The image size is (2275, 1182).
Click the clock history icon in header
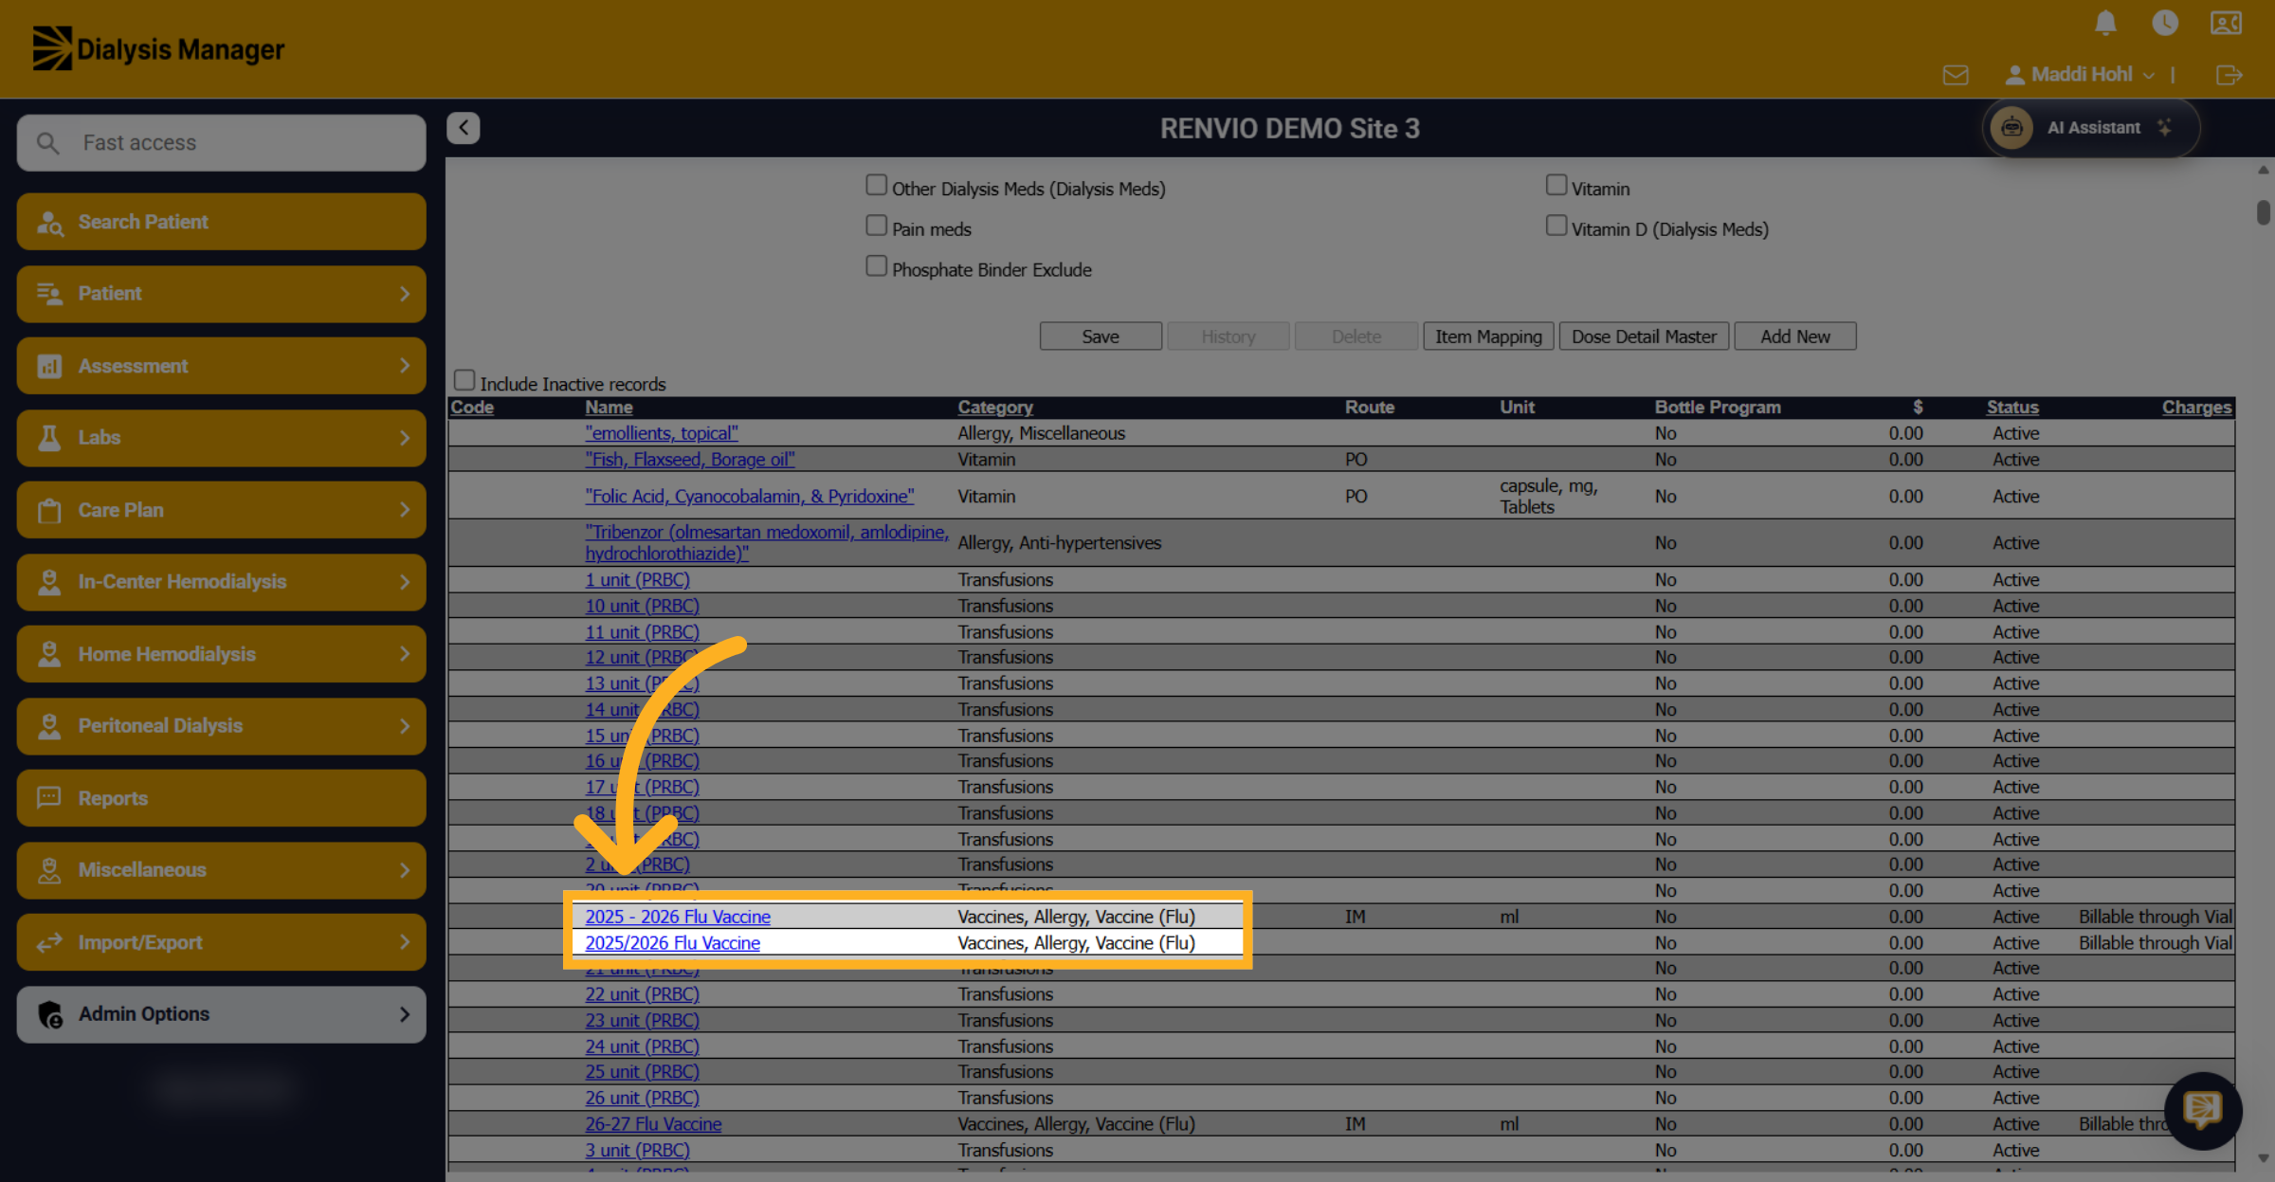click(2165, 23)
